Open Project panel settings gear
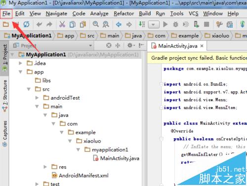 [131, 45]
